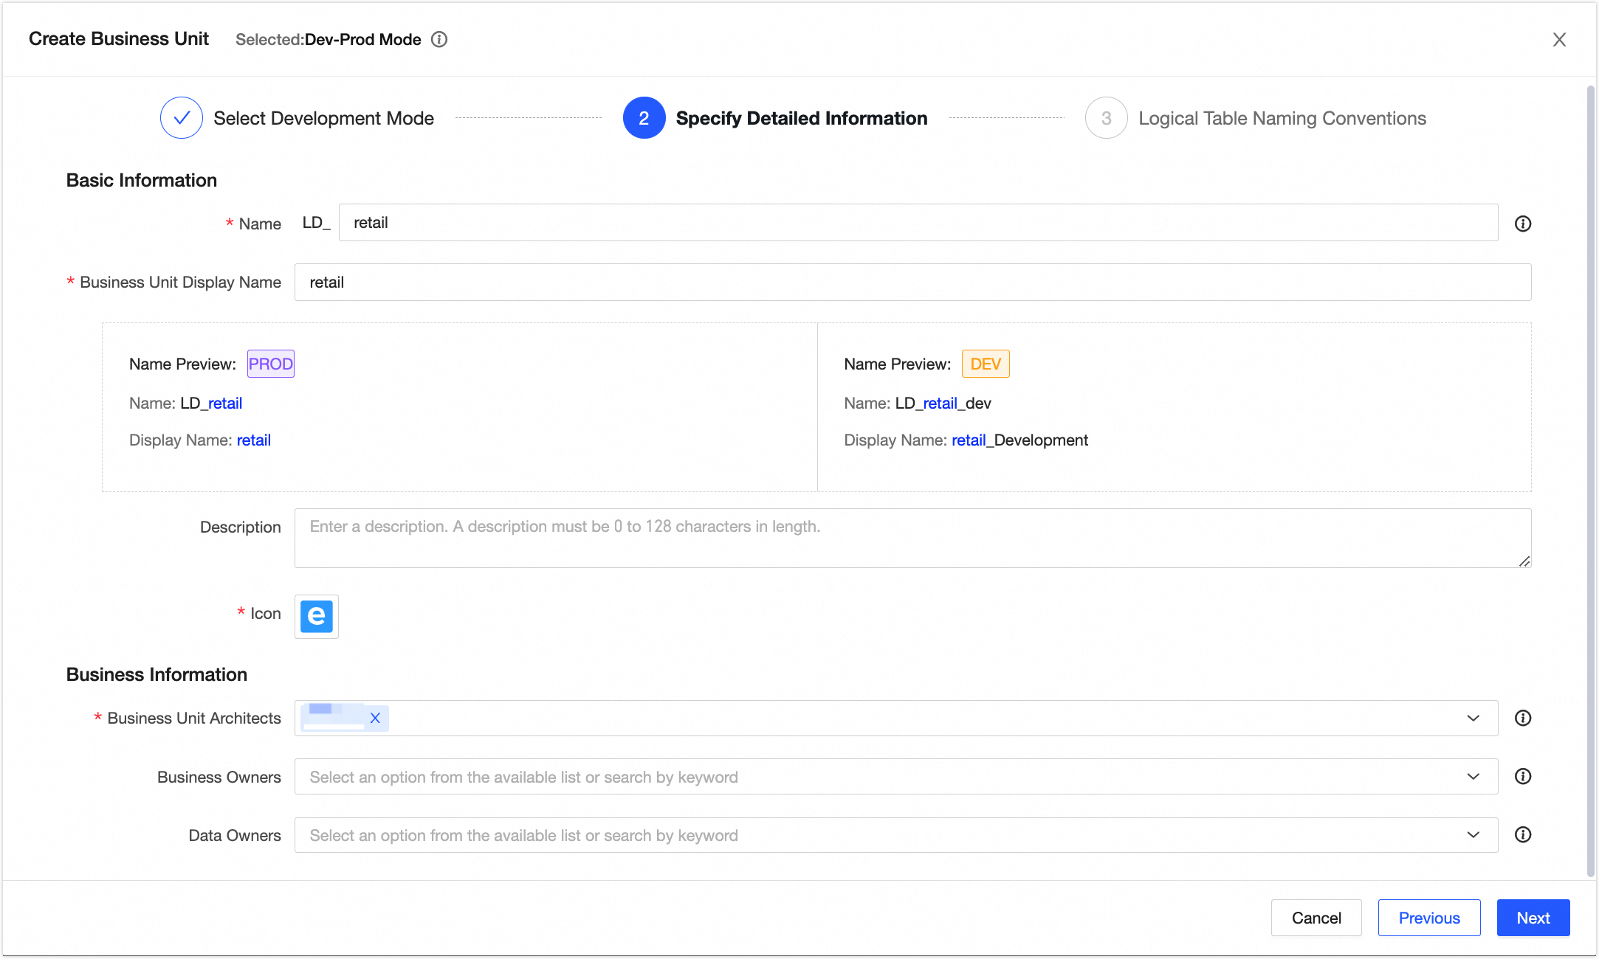
Task: Click info icon next to Name field
Action: pos(1522,224)
